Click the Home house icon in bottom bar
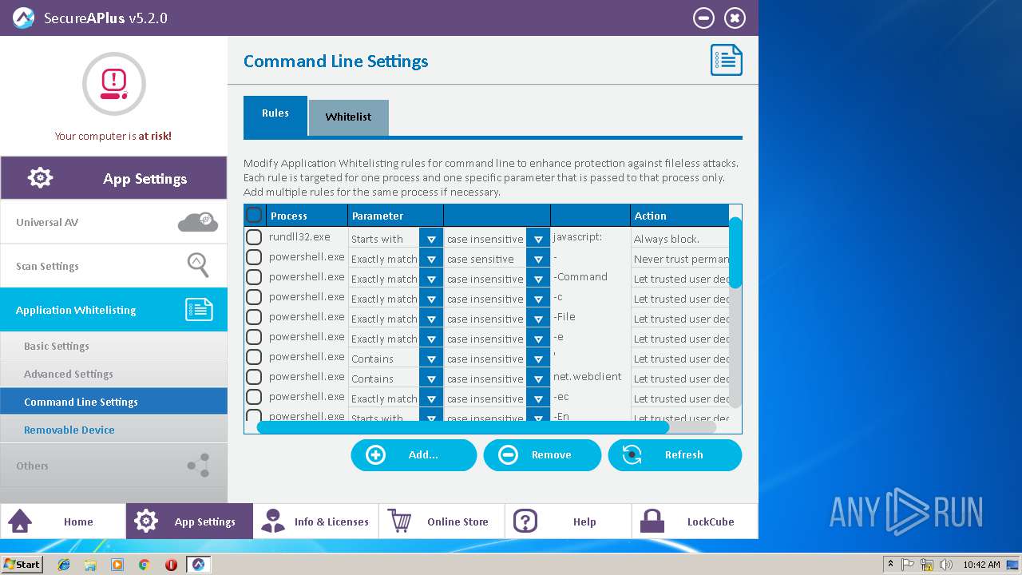 (20, 521)
